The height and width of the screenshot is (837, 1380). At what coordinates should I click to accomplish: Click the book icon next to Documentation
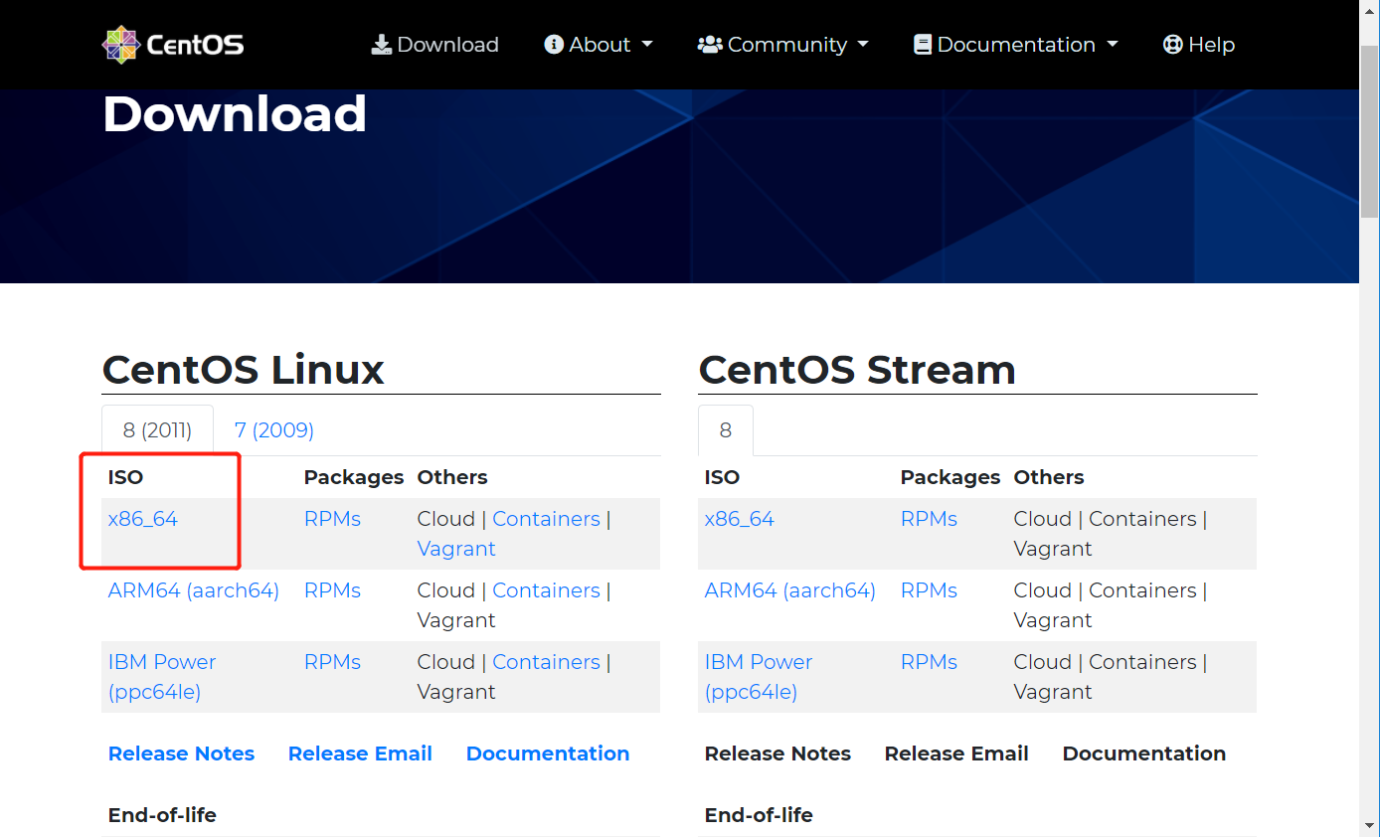pyautogui.click(x=922, y=44)
